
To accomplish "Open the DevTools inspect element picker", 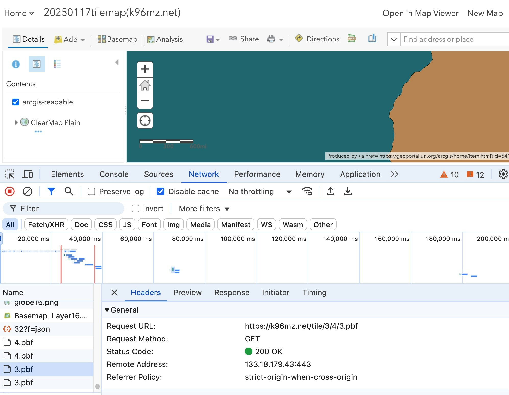I will 10,174.
